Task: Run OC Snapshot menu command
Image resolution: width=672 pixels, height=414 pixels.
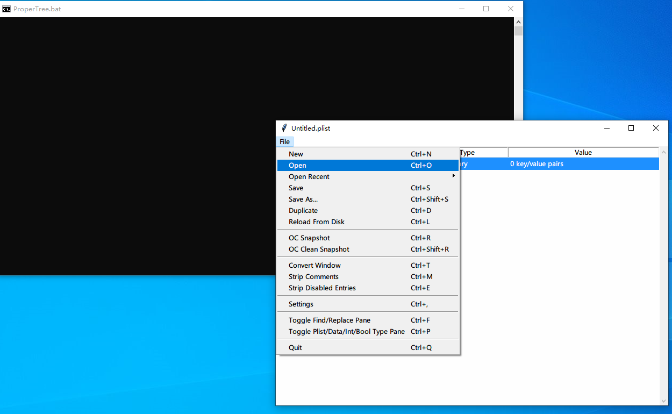Action: [x=309, y=238]
